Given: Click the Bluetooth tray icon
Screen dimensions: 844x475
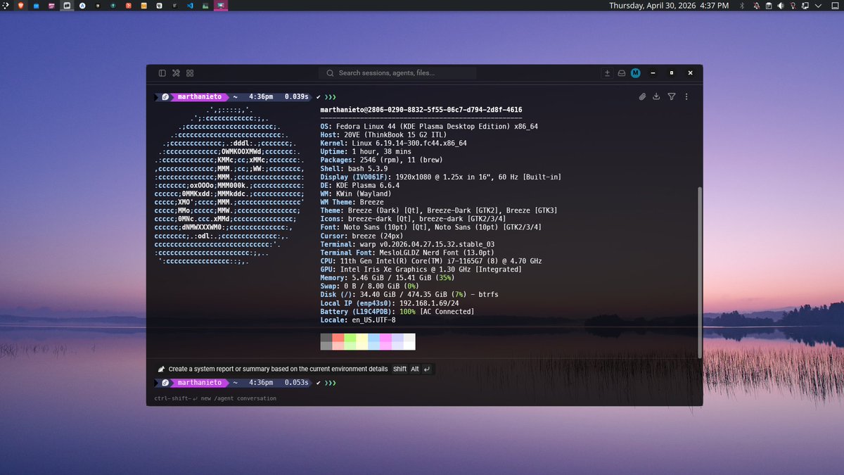Looking at the screenshot, I should [742, 6].
